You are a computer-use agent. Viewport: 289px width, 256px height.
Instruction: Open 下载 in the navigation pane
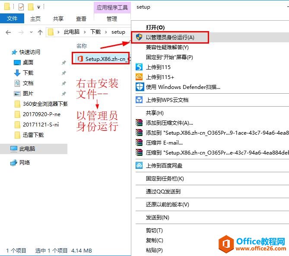tap(28, 73)
